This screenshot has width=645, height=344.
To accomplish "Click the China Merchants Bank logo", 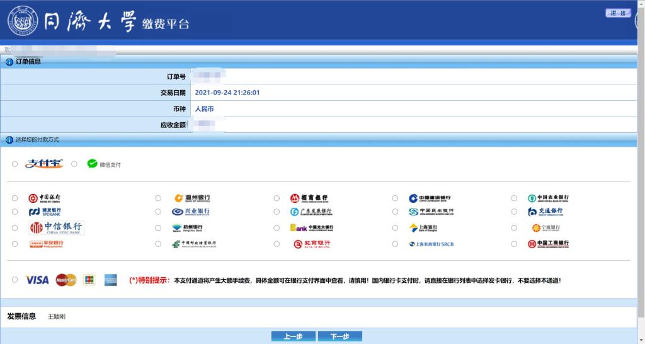I will 309,198.
